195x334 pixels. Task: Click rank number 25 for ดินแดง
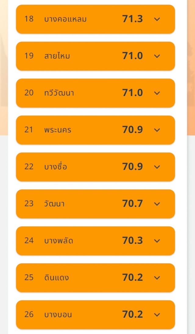29,278
